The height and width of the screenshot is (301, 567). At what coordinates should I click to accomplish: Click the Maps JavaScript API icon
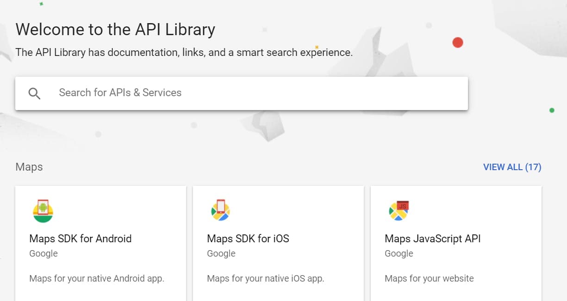pyautogui.click(x=399, y=211)
